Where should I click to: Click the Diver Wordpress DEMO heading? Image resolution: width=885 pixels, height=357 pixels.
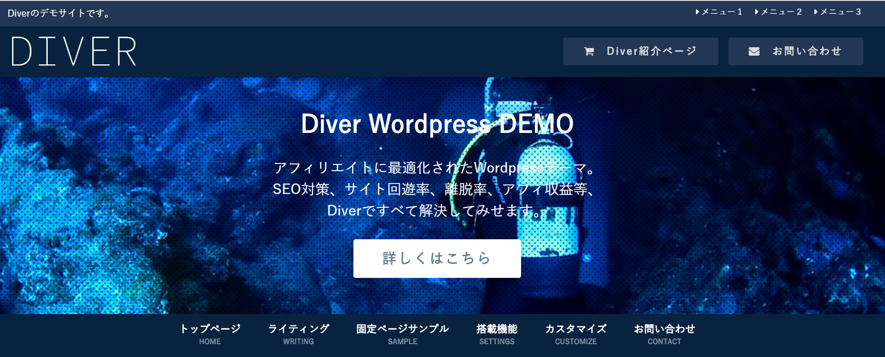pyautogui.click(x=437, y=124)
